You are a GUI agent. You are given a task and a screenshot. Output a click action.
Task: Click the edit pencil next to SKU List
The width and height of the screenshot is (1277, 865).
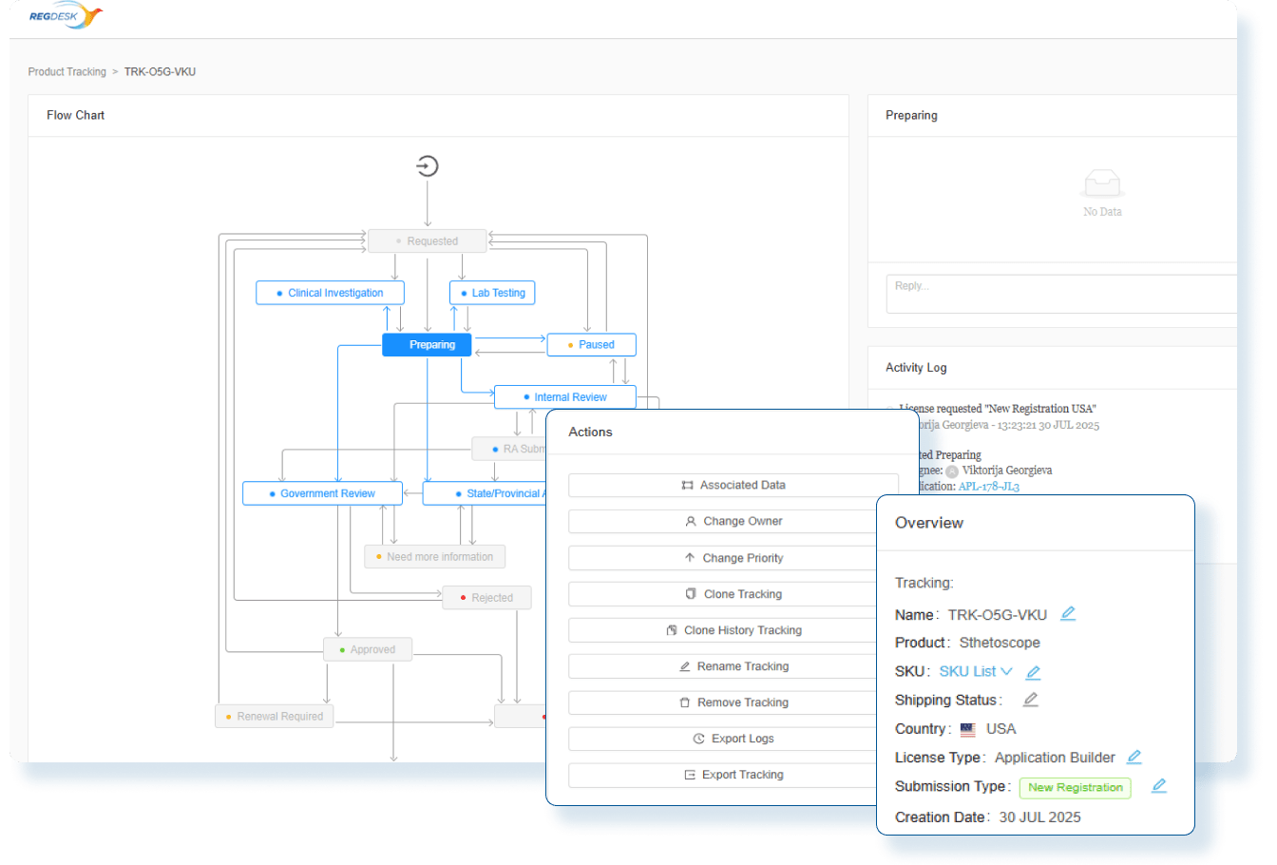click(1033, 672)
